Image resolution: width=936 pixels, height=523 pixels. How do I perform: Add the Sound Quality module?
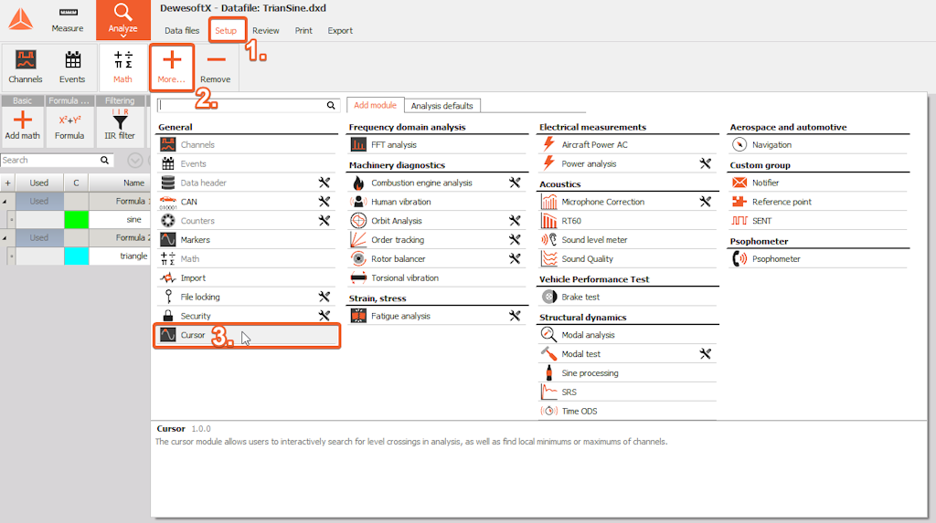pyautogui.click(x=628, y=259)
